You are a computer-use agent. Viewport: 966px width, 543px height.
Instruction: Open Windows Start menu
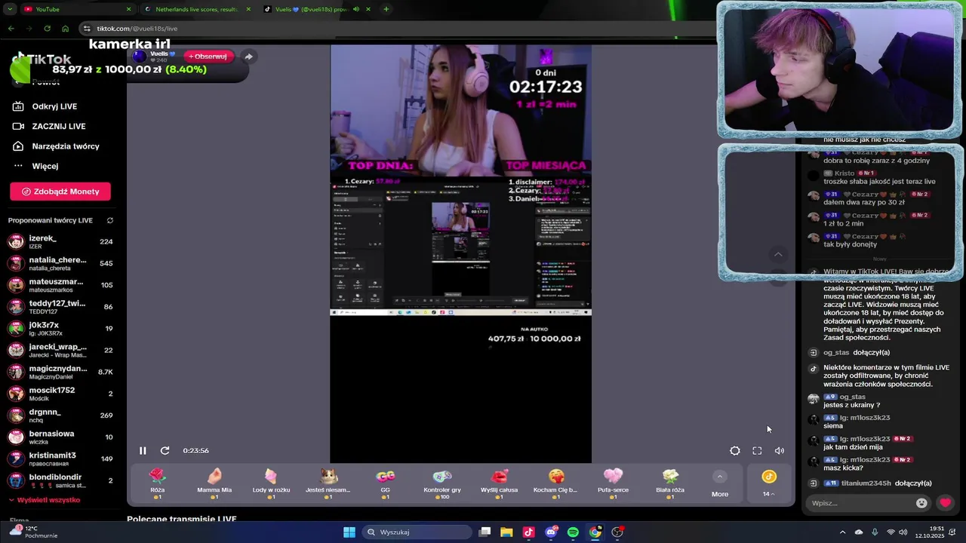coord(349,532)
